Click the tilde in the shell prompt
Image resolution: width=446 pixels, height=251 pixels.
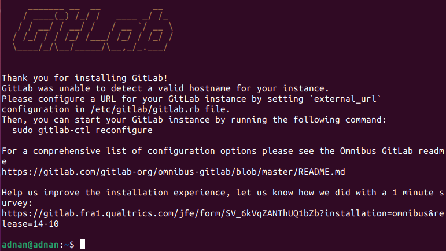(x=67, y=245)
